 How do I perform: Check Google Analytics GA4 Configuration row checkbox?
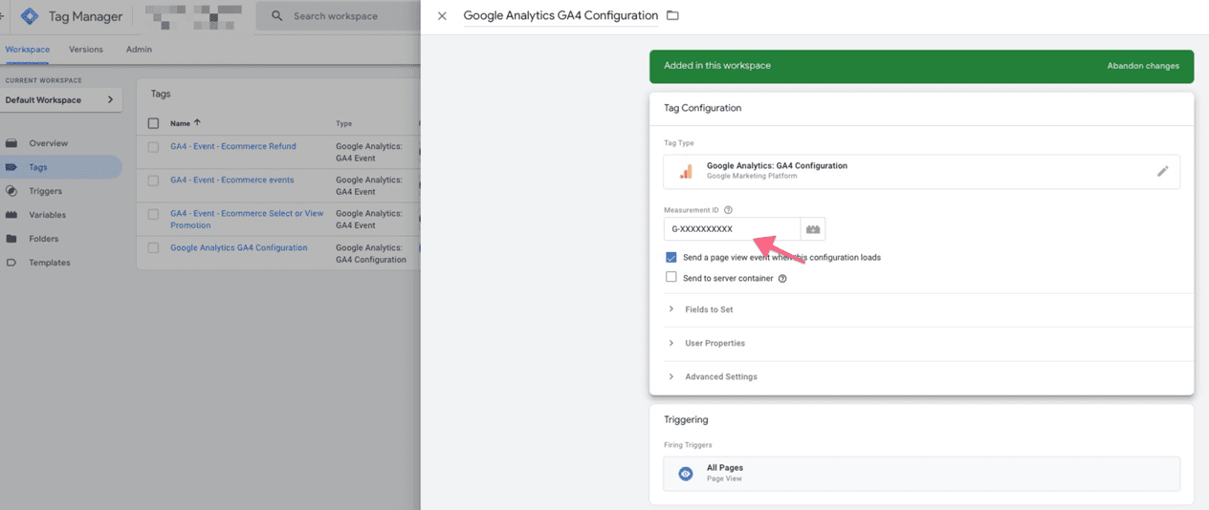(x=153, y=248)
